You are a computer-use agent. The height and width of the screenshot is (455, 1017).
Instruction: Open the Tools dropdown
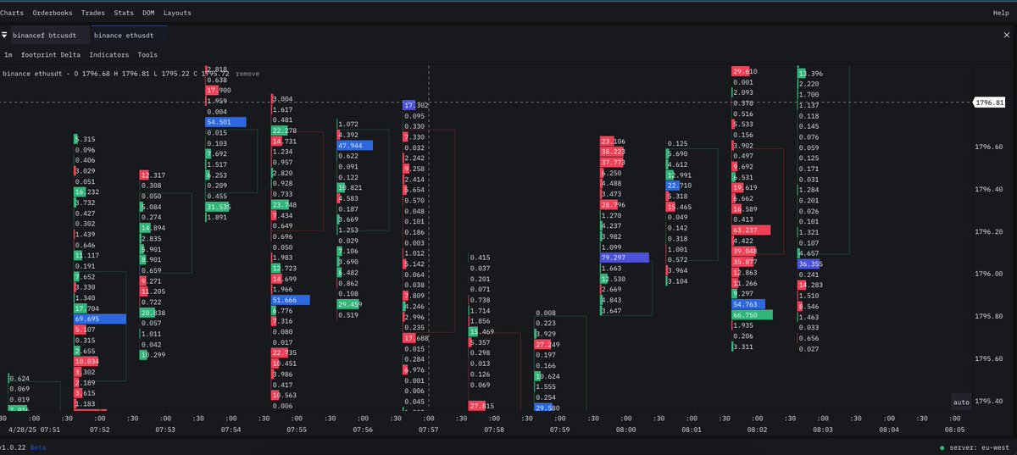click(x=147, y=54)
